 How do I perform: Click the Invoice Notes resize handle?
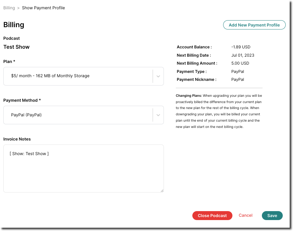tap(162, 190)
